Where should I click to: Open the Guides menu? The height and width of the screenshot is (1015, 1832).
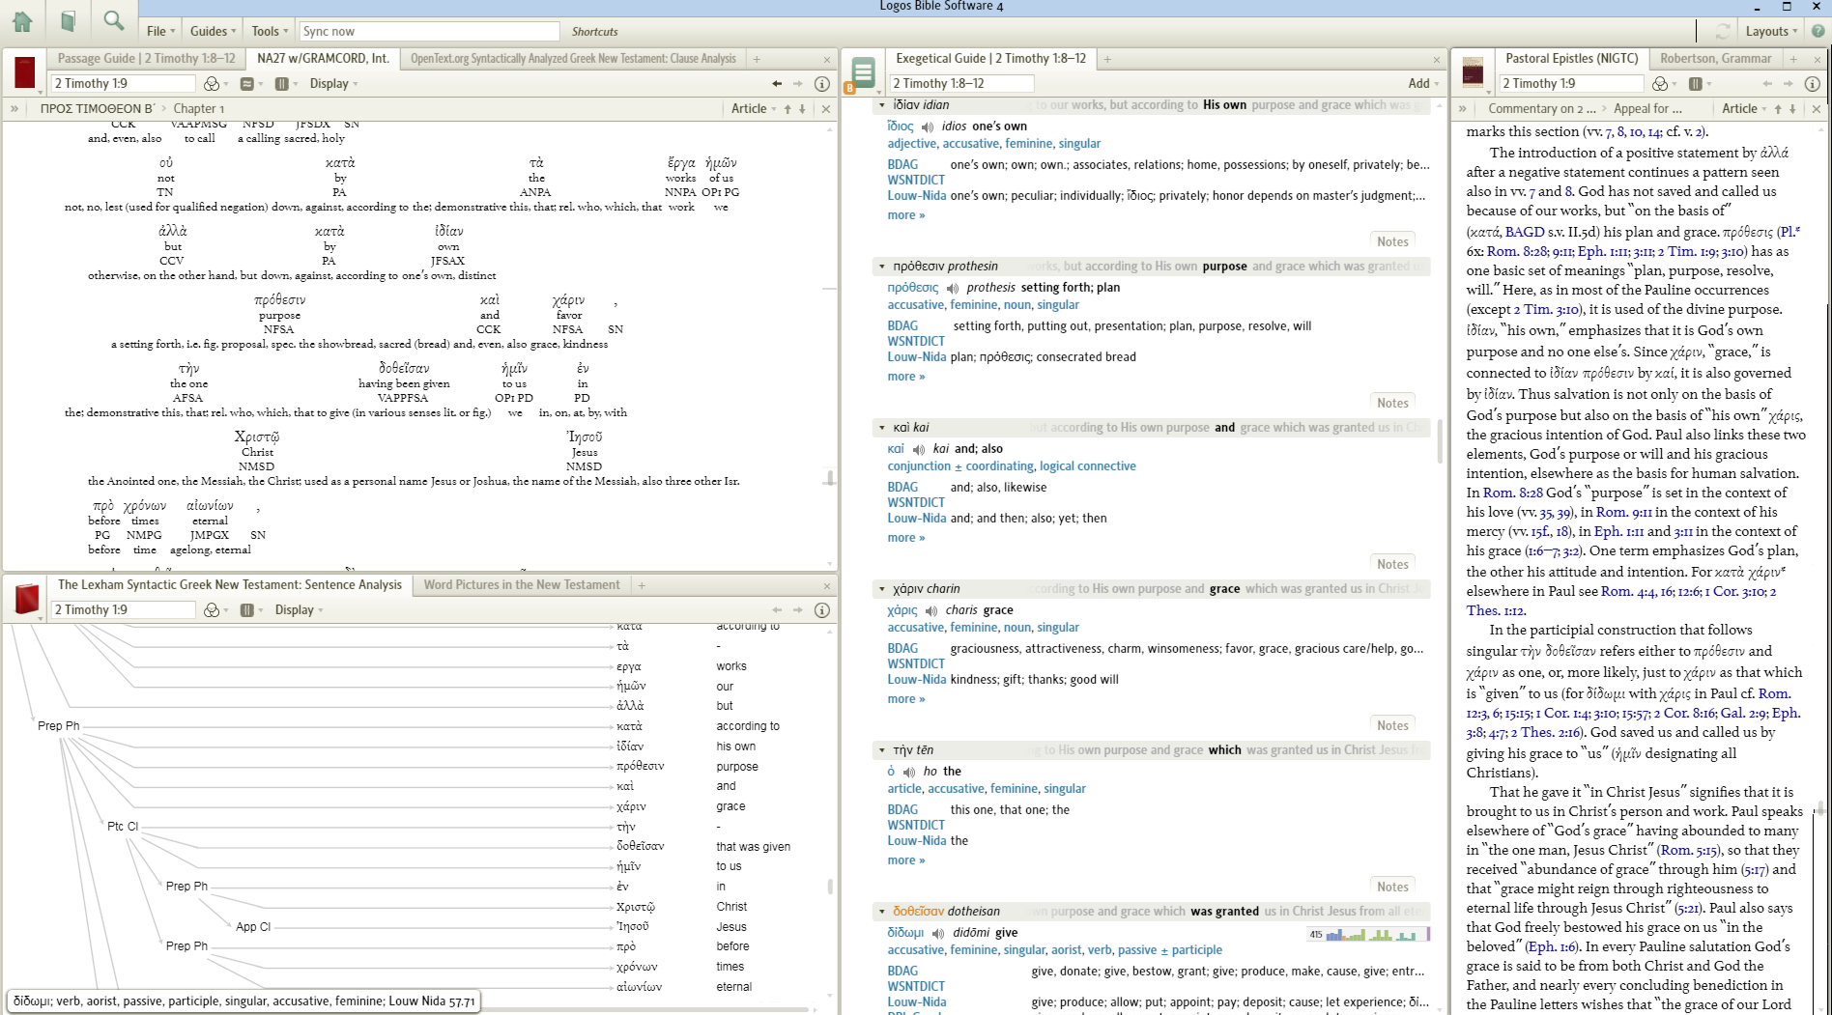tap(213, 31)
